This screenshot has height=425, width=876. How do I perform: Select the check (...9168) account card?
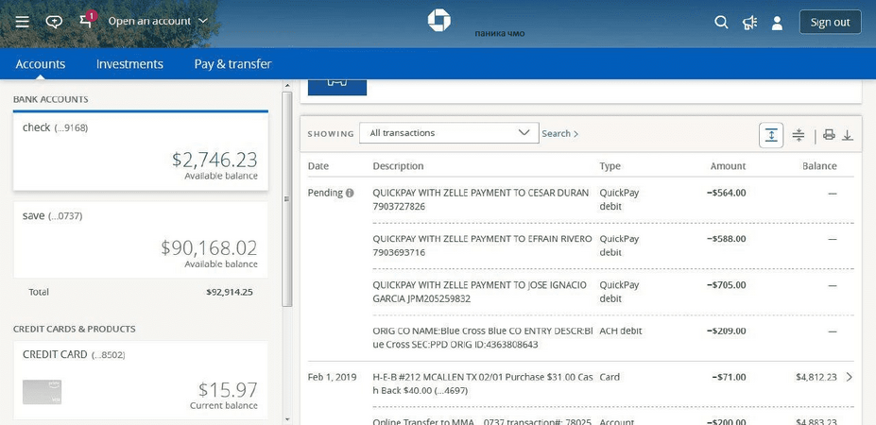141,151
